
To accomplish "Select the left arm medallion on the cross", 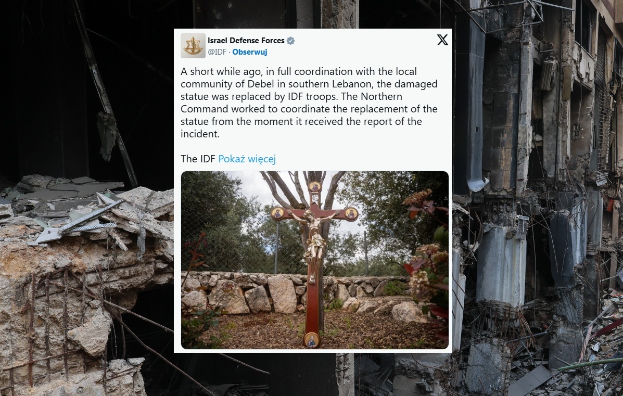I will pos(277,213).
